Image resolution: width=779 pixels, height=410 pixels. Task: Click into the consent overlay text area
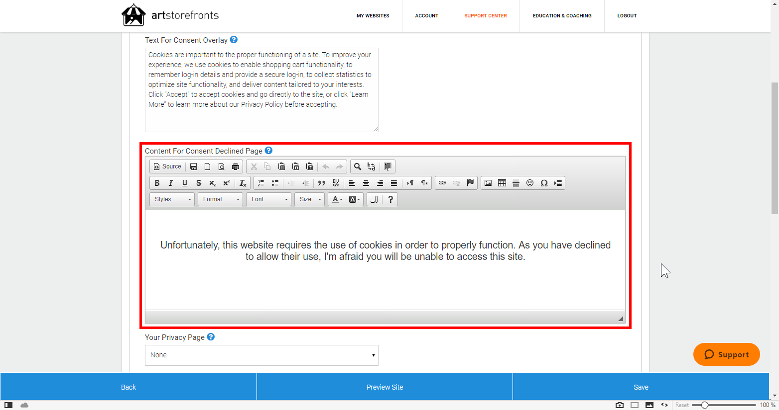pos(261,90)
